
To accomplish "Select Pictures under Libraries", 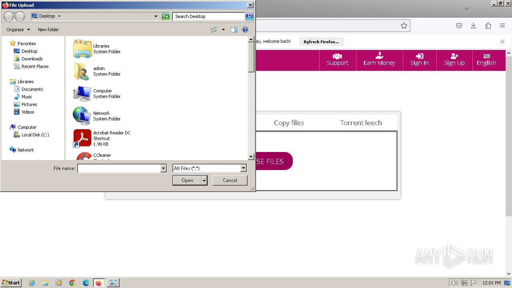I will pyautogui.click(x=29, y=104).
